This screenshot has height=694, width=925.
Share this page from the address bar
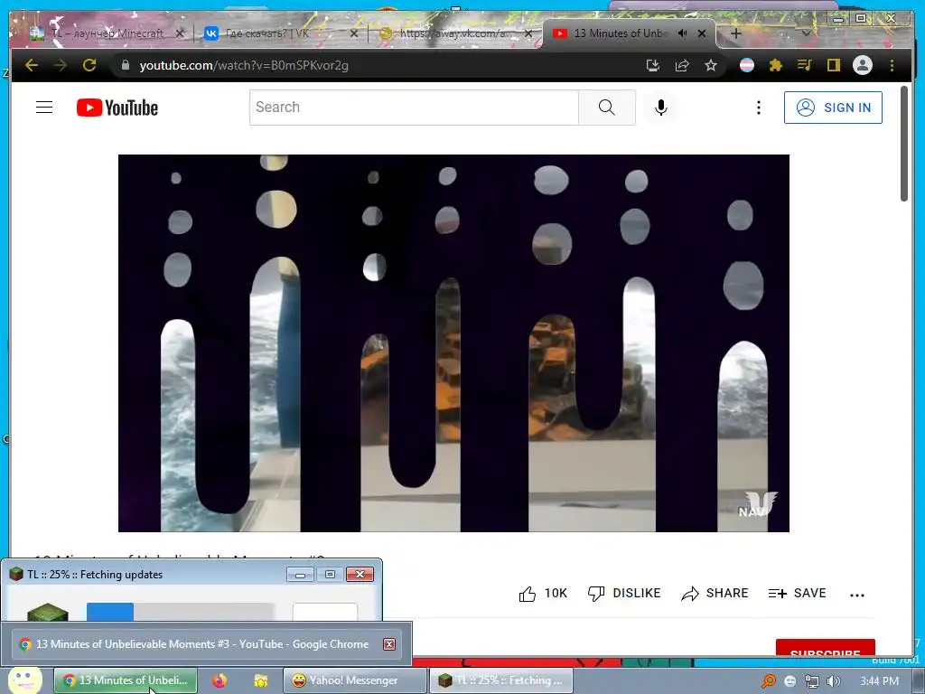[682, 65]
